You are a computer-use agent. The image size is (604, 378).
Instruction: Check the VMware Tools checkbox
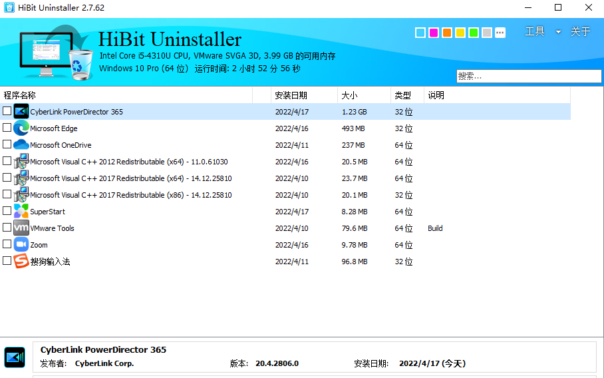pyautogui.click(x=7, y=228)
